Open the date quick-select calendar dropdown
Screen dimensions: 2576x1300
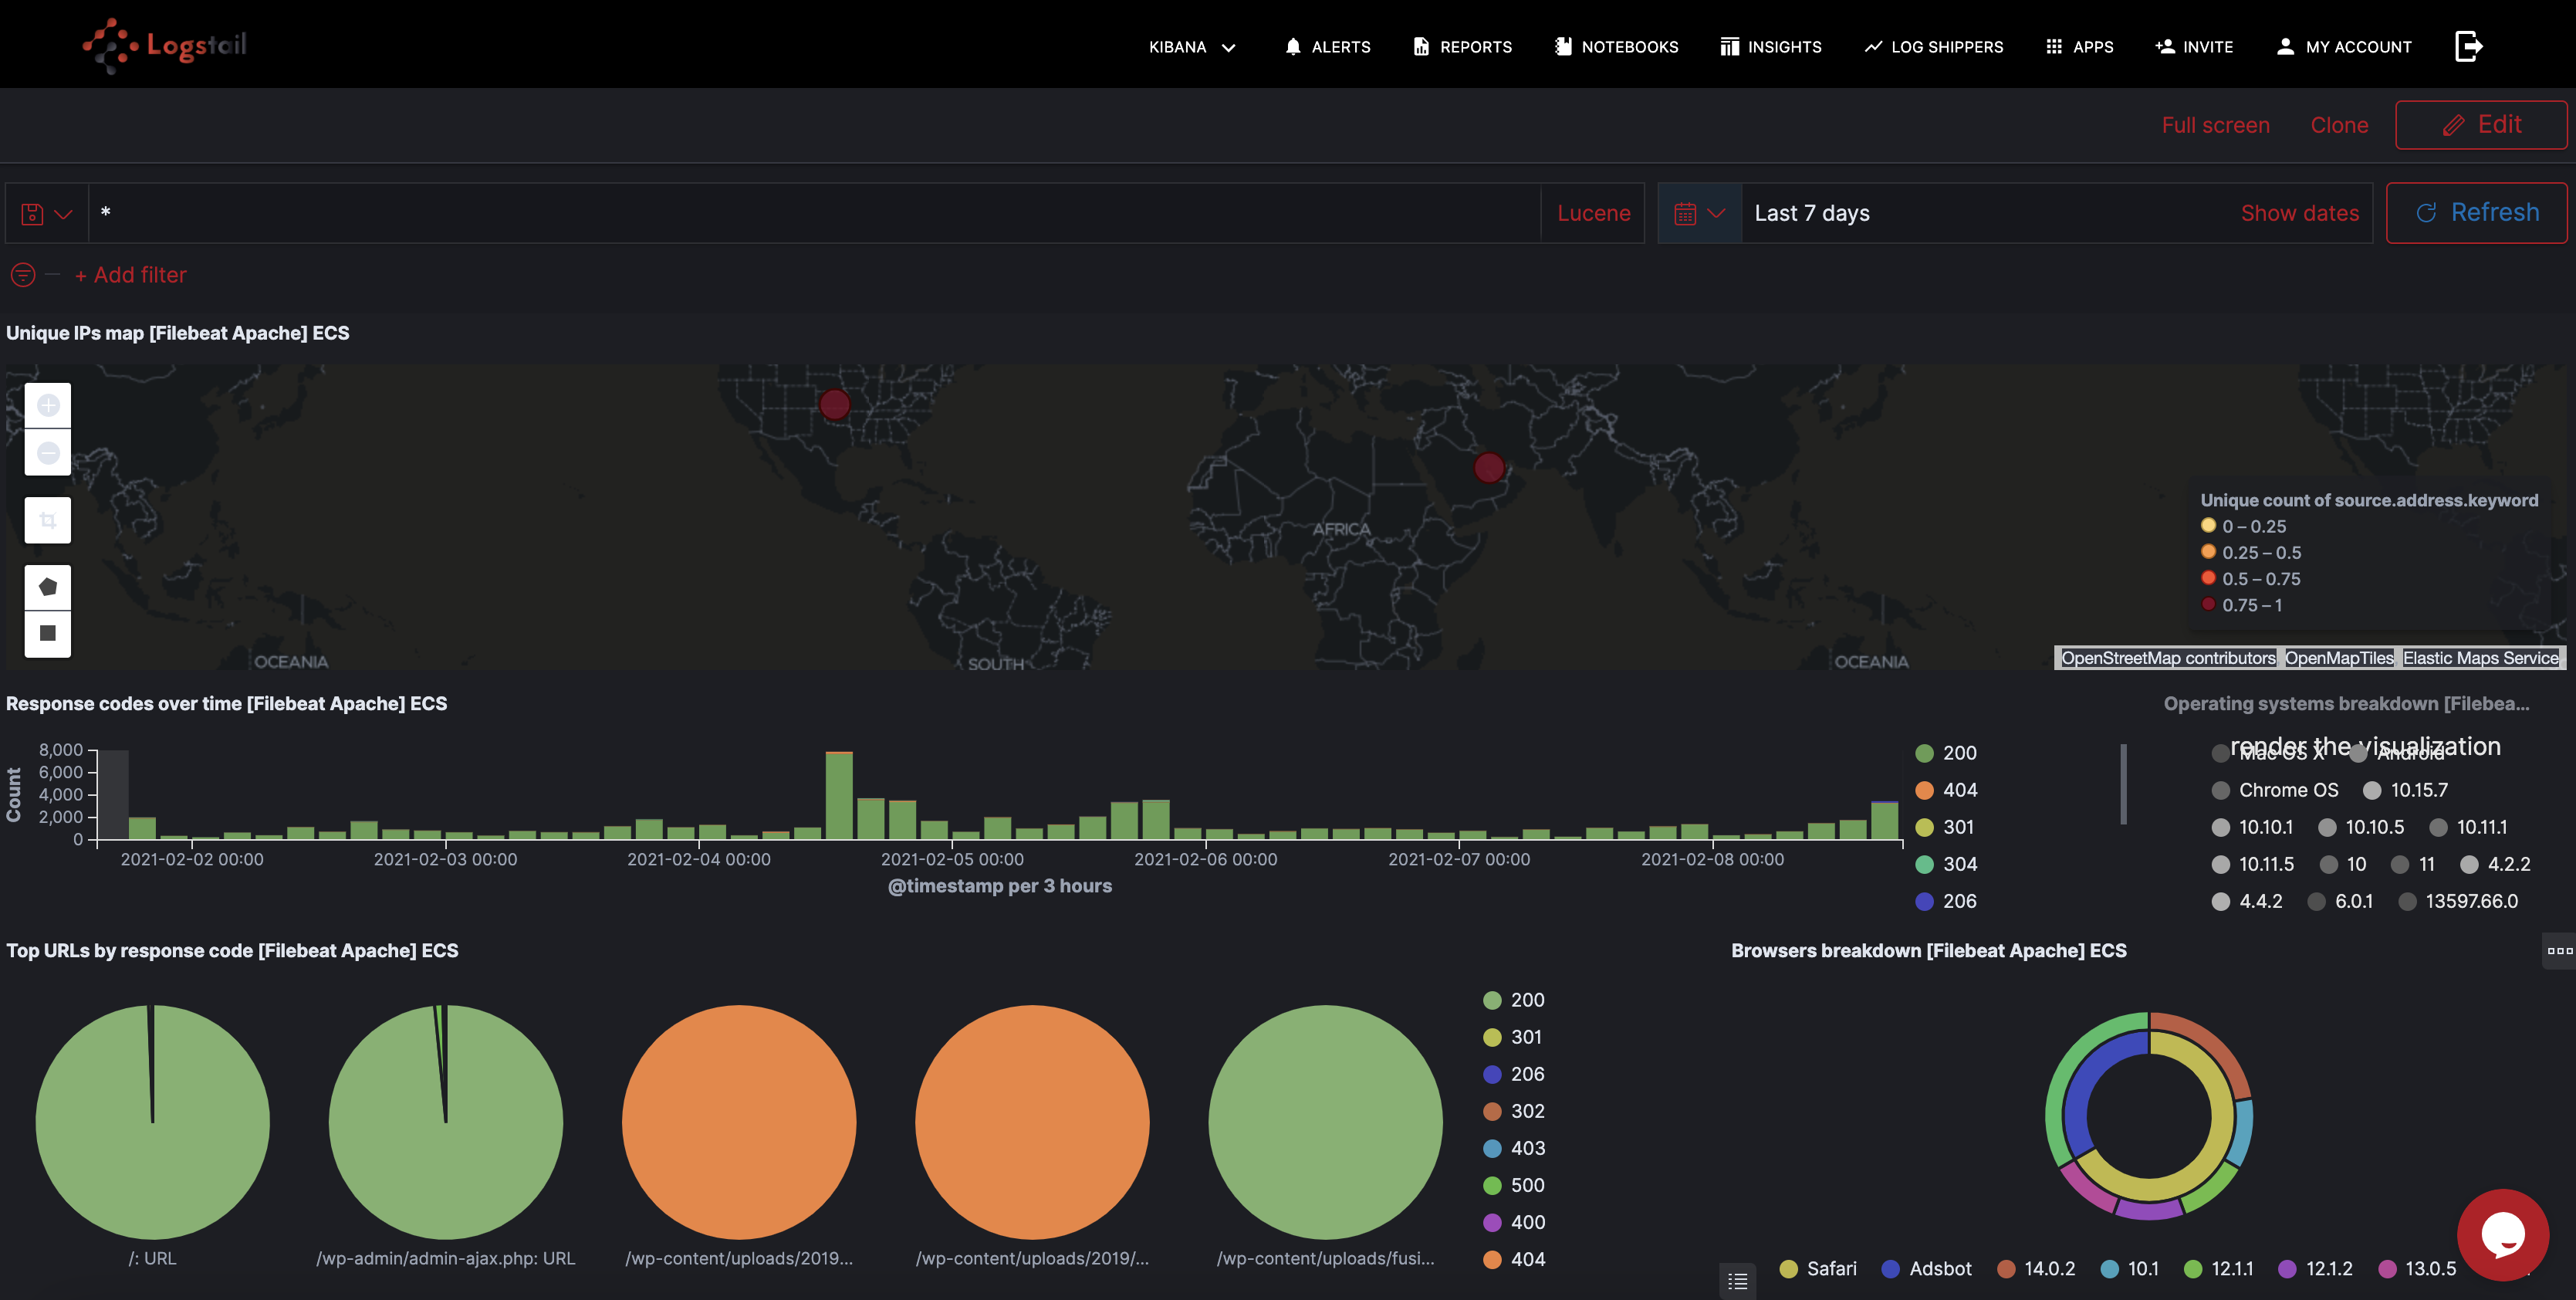click(x=1699, y=214)
